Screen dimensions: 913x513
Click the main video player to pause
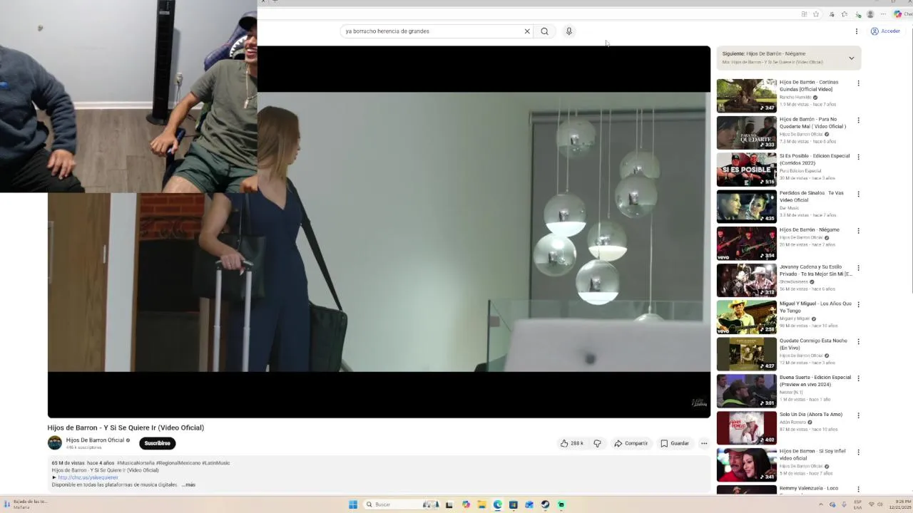pyautogui.click(x=379, y=232)
